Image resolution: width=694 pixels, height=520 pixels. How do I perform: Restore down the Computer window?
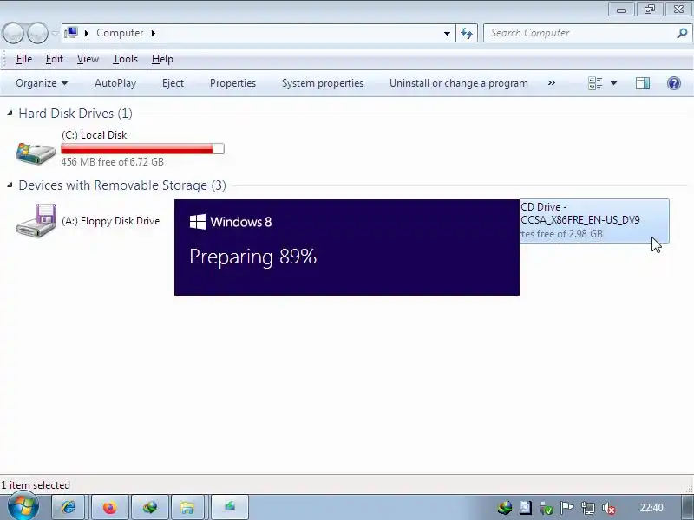coord(649,10)
